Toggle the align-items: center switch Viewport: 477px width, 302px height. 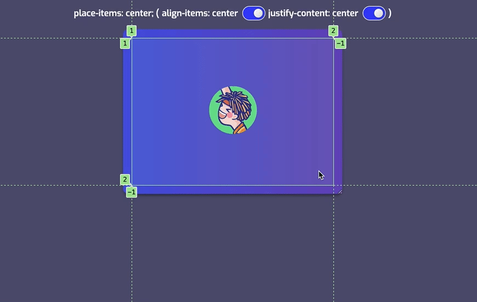(x=253, y=13)
